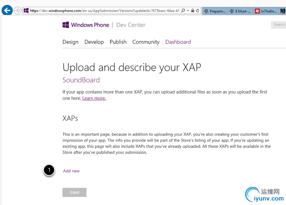Click the browser forward arrow button
Viewport: 286px width, 205px height.
point(17,11)
